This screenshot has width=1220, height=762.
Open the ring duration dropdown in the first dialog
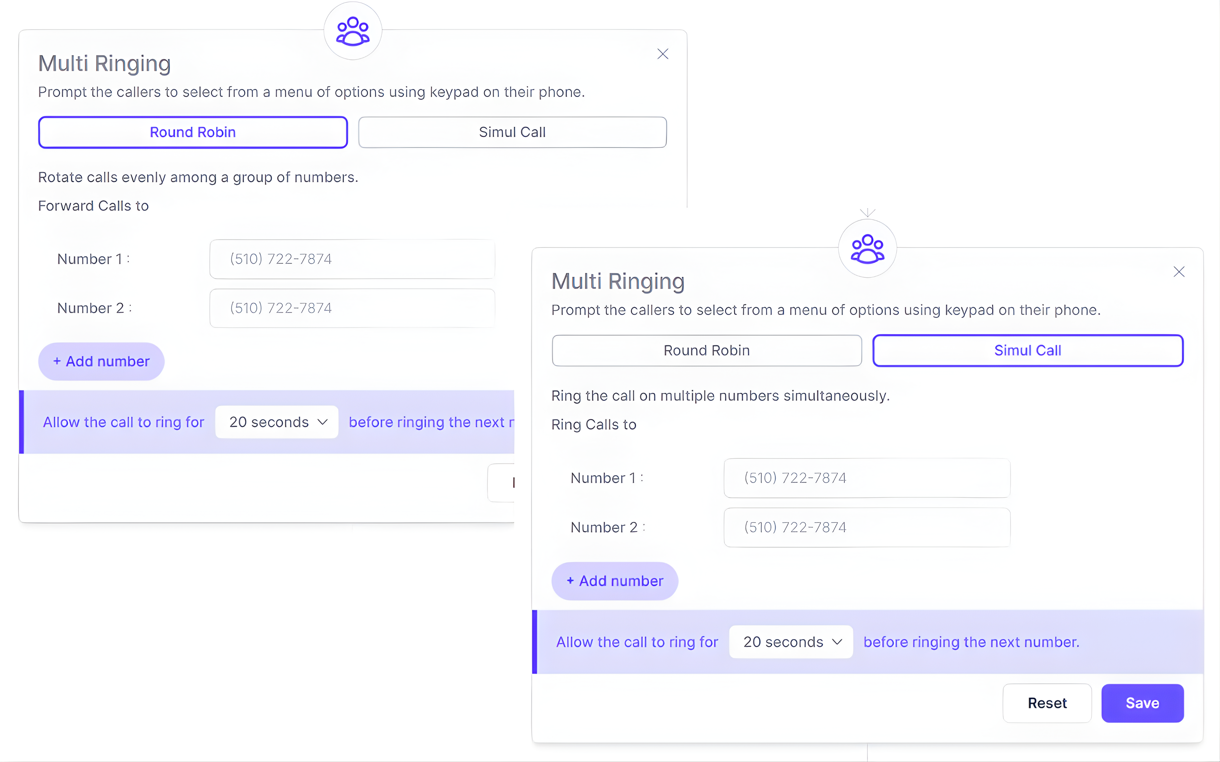(276, 422)
